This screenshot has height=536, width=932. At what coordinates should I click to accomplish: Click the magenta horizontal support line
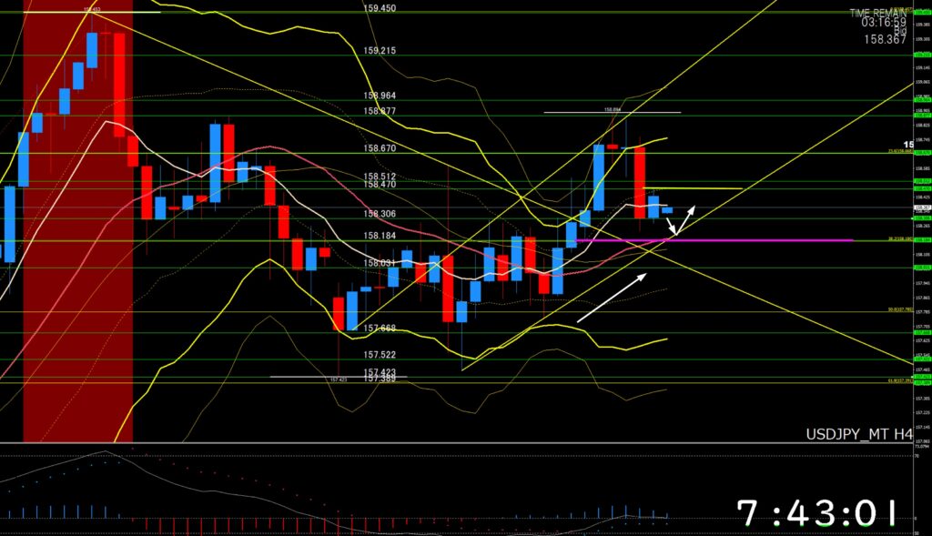point(774,240)
